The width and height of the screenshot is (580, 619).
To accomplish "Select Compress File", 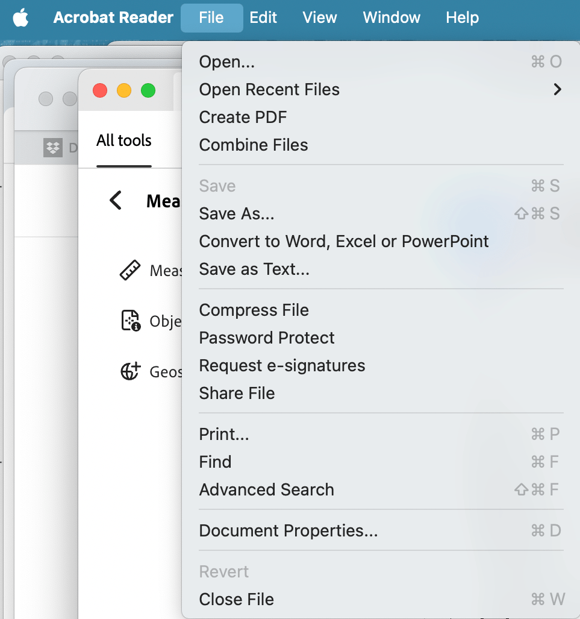I will (254, 310).
